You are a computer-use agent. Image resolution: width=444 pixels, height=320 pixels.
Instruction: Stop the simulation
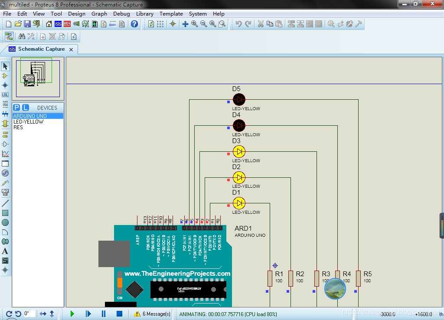[119, 314]
